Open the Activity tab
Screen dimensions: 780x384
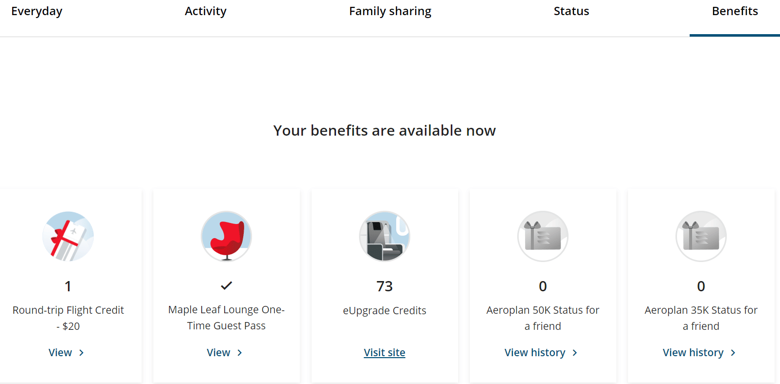(x=206, y=11)
